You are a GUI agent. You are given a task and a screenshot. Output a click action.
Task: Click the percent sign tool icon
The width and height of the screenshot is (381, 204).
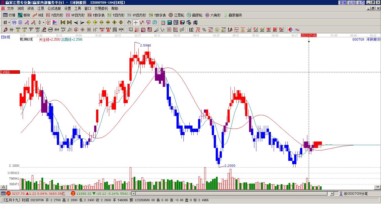pyautogui.click(x=204, y=30)
